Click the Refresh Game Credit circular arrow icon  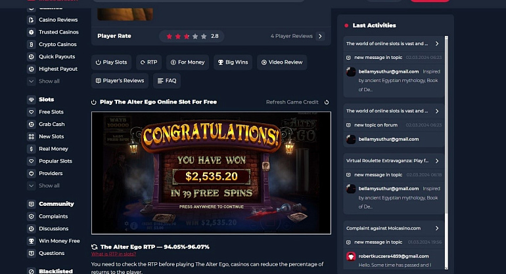pyautogui.click(x=327, y=102)
